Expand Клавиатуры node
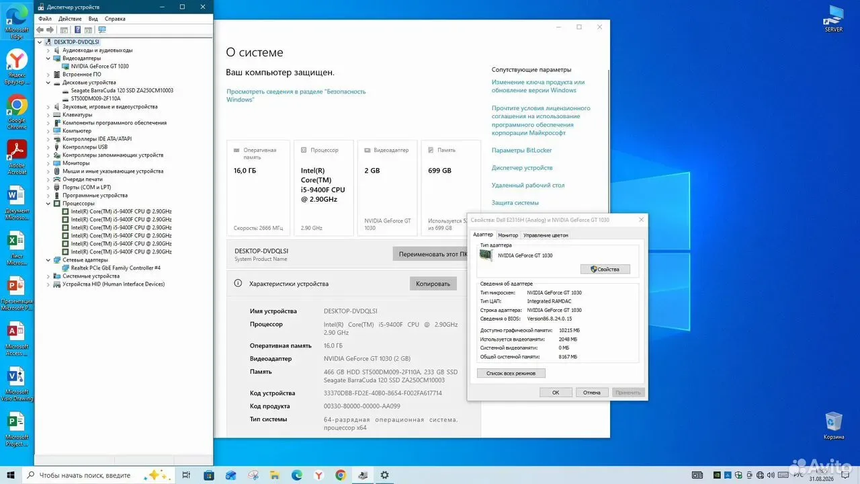Image resolution: width=860 pixels, height=484 pixels. click(x=48, y=115)
